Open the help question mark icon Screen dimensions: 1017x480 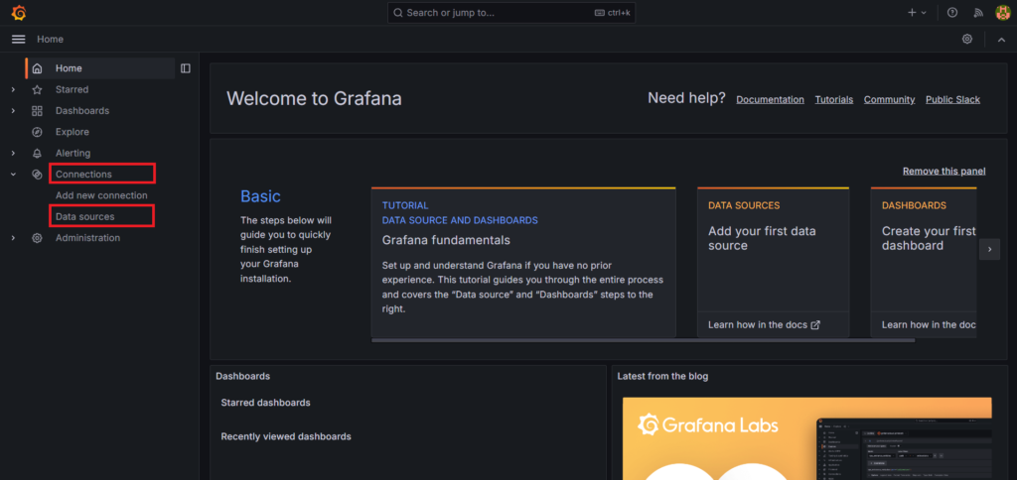point(952,12)
